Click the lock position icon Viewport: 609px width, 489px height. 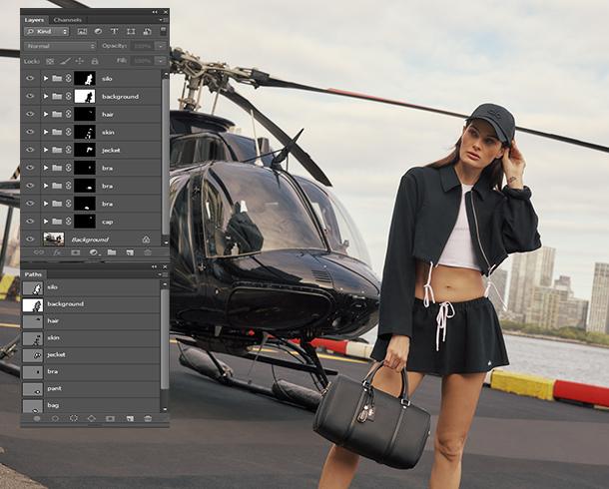[80, 61]
